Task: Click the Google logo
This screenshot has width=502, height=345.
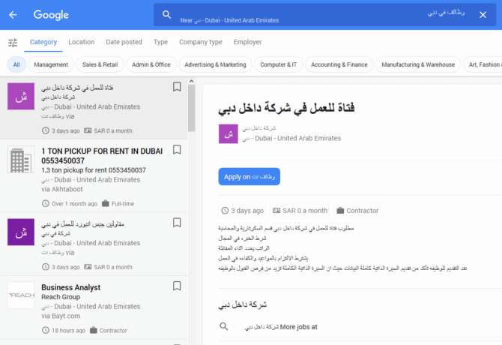Action: (51, 15)
